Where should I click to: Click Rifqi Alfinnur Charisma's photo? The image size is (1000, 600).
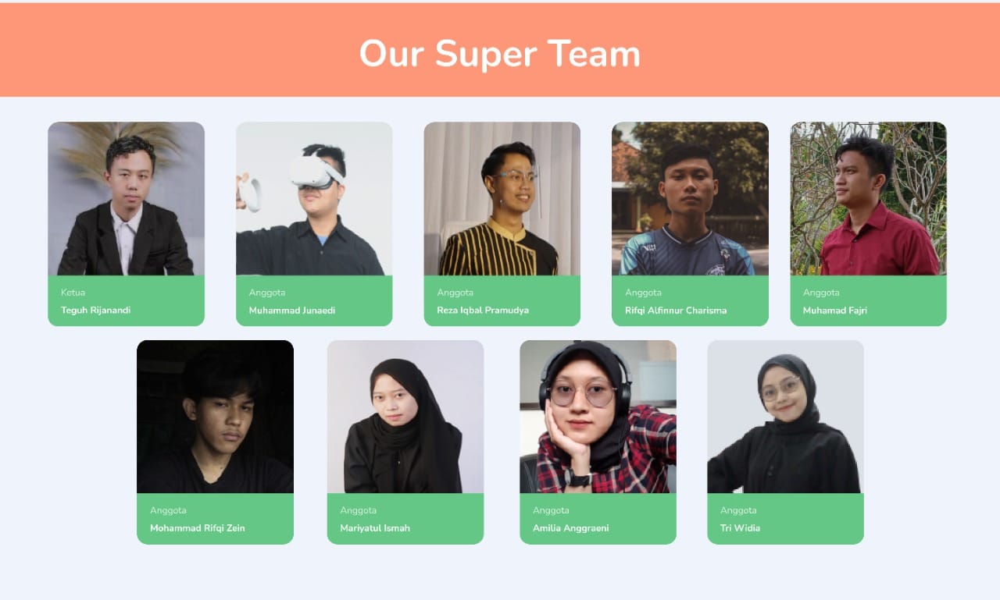(690, 198)
